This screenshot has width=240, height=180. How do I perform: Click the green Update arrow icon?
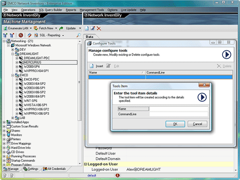coord(62,28)
